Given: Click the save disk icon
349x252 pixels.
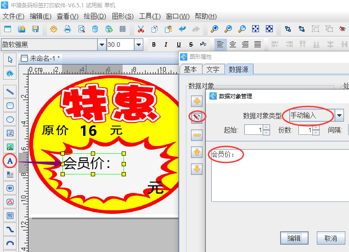Looking at the screenshot, I should pos(35,29).
